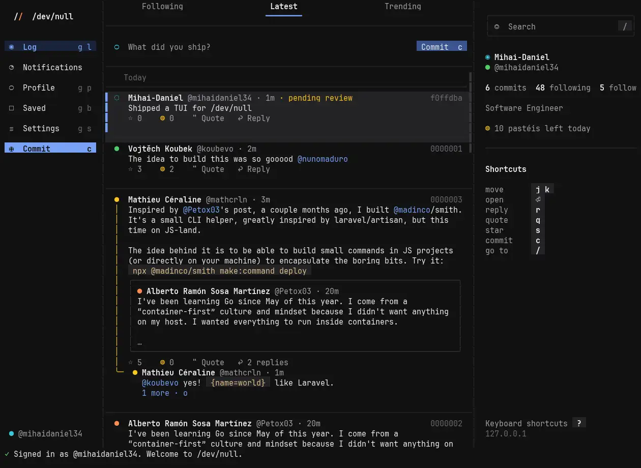Select the Latest tab

click(284, 7)
